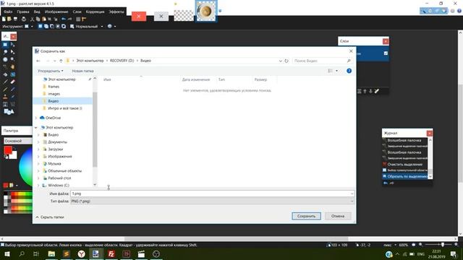The image size is (463, 260).
Task: Open the Вид menu
Action: [x=37, y=12]
